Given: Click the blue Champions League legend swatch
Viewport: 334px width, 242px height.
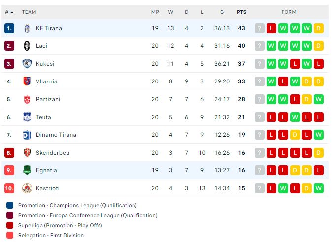Looking at the screenshot, I should coord(10,205).
